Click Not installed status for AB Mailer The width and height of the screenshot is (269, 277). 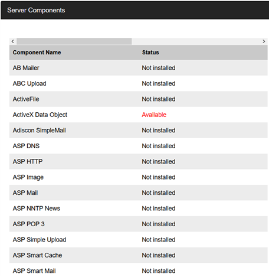tap(159, 68)
